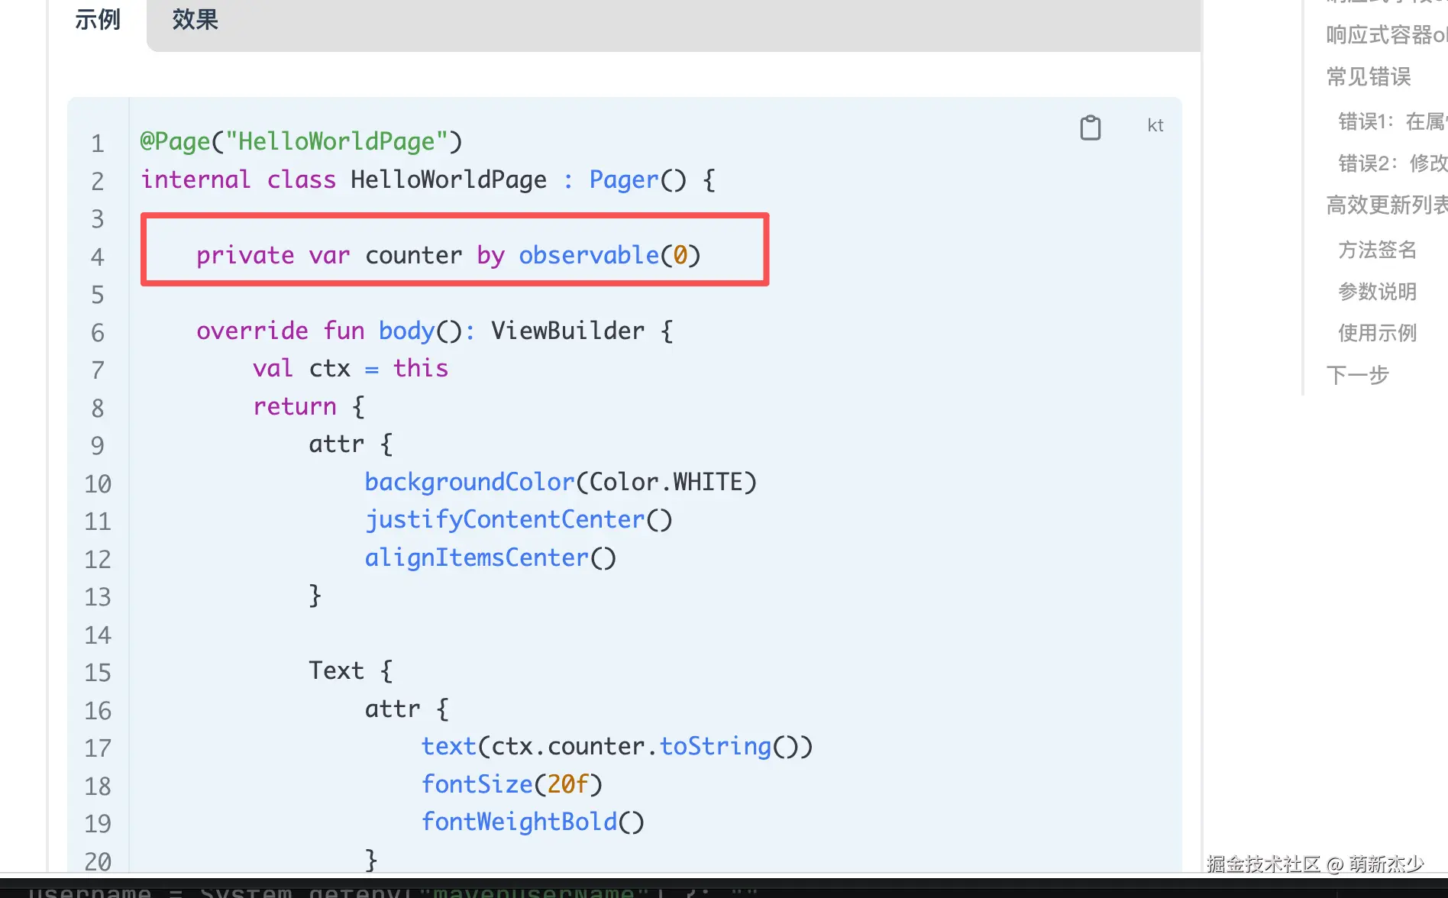
Task: Click the kt language label
Action: click(x=1155, y=125)
